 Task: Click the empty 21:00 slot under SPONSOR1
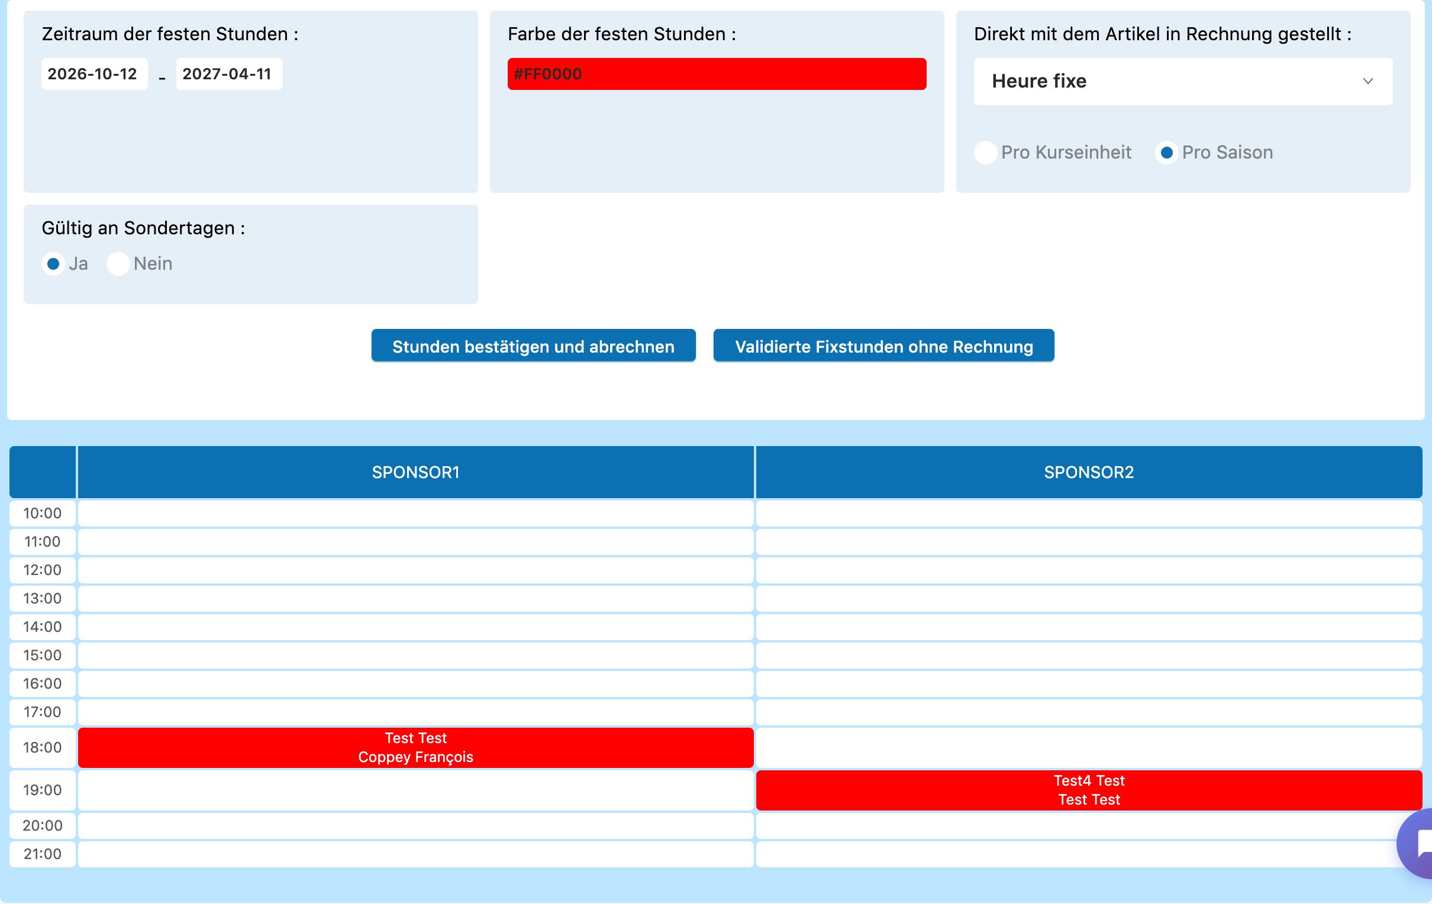coord(415,854)
